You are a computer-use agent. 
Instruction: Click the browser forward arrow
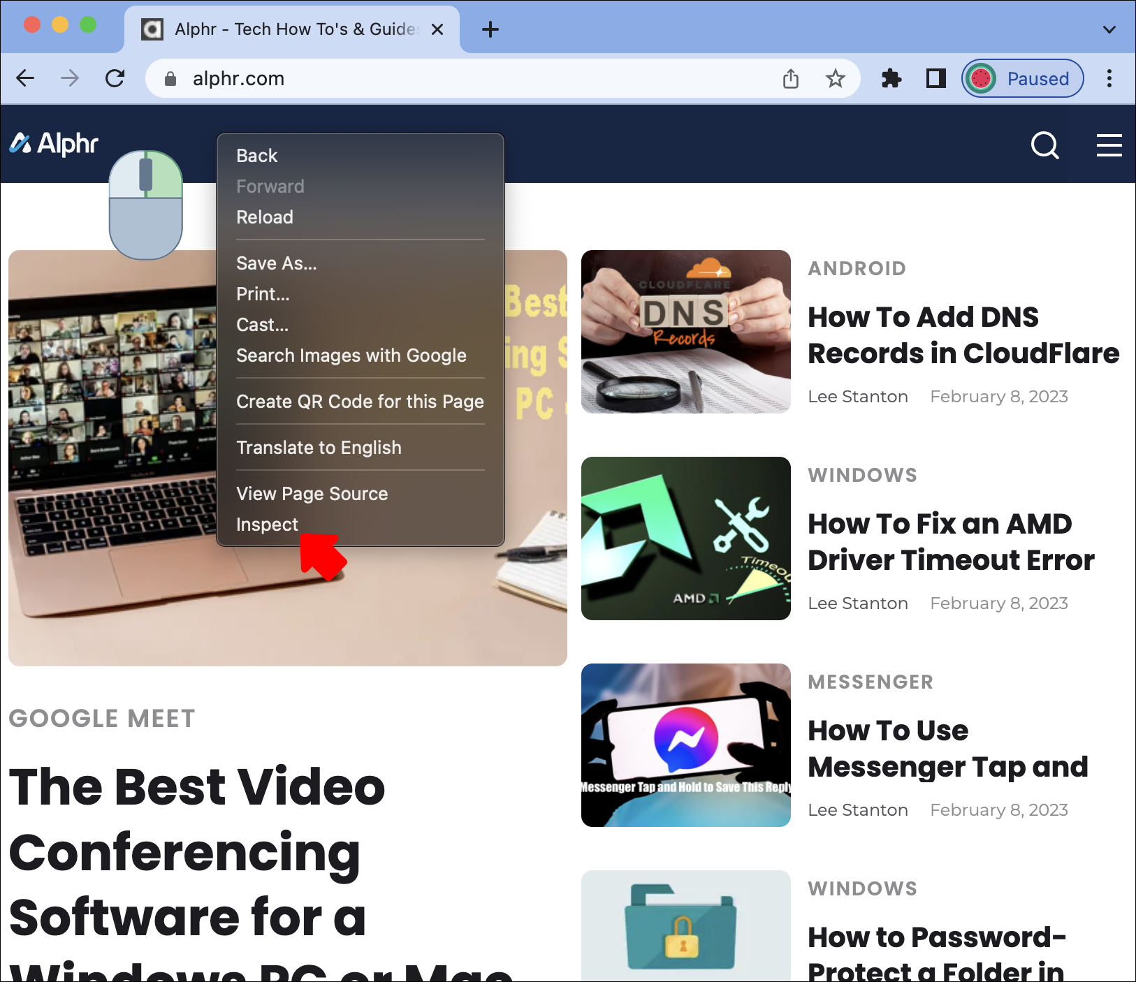(70, 78)
